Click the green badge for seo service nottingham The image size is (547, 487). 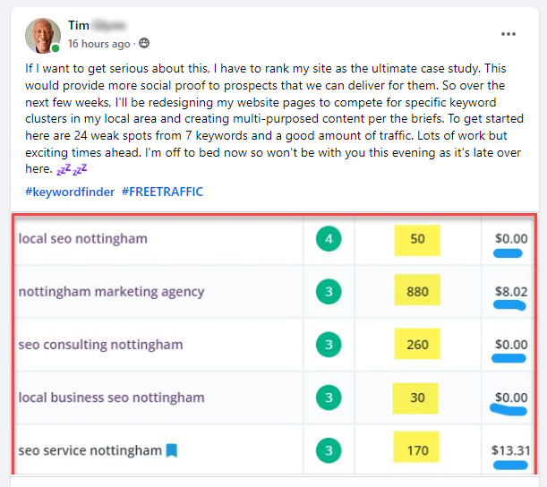coord(329,450)
